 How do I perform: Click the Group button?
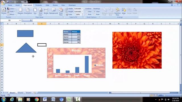click(129, 11)
